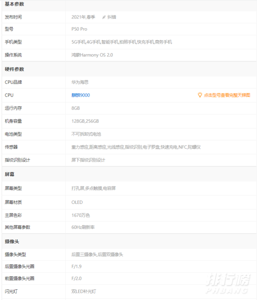This screenshot has height=300, width=257.
Task: Click the 屏幕类型 label
Action: [13, 188]
